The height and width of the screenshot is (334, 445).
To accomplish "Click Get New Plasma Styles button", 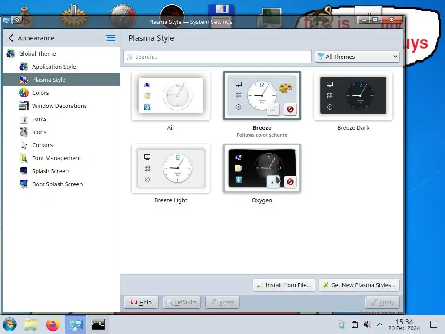I will click(x=359, y=285).
